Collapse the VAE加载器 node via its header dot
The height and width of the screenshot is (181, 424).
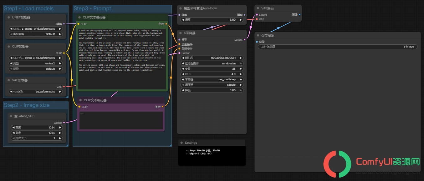coord(9,80)
